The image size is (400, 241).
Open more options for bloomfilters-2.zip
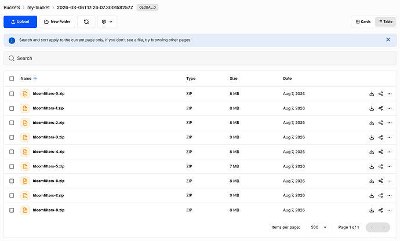pos(390,123)
